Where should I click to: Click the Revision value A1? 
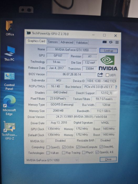pyautogui.click(x=90, y=56)
